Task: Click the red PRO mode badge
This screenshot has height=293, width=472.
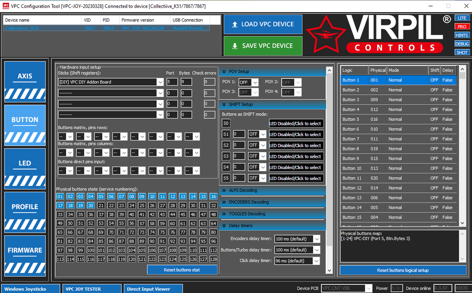Action: (x=462, y=27)
